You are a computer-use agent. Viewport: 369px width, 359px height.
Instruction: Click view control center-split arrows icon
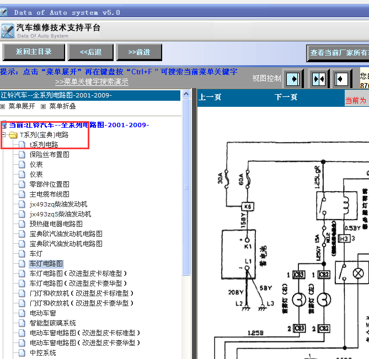click(x=319, y=79)
